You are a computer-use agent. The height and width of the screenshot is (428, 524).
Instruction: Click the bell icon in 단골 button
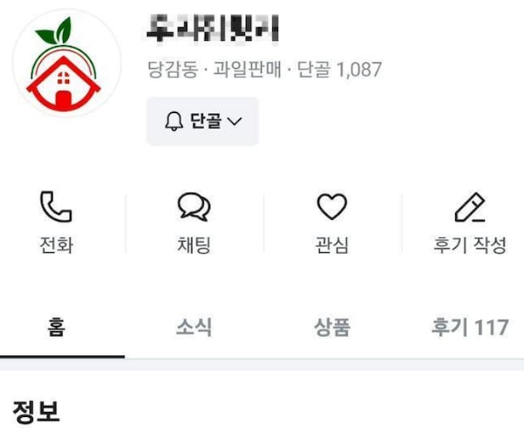(x=174, y=121)
